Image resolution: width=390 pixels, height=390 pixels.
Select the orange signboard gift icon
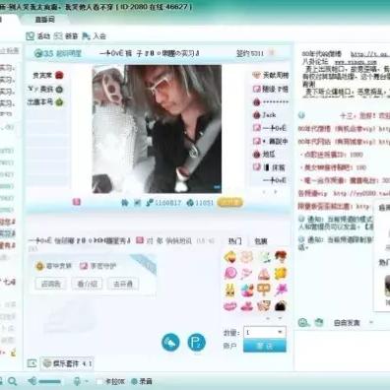[264, 290]
